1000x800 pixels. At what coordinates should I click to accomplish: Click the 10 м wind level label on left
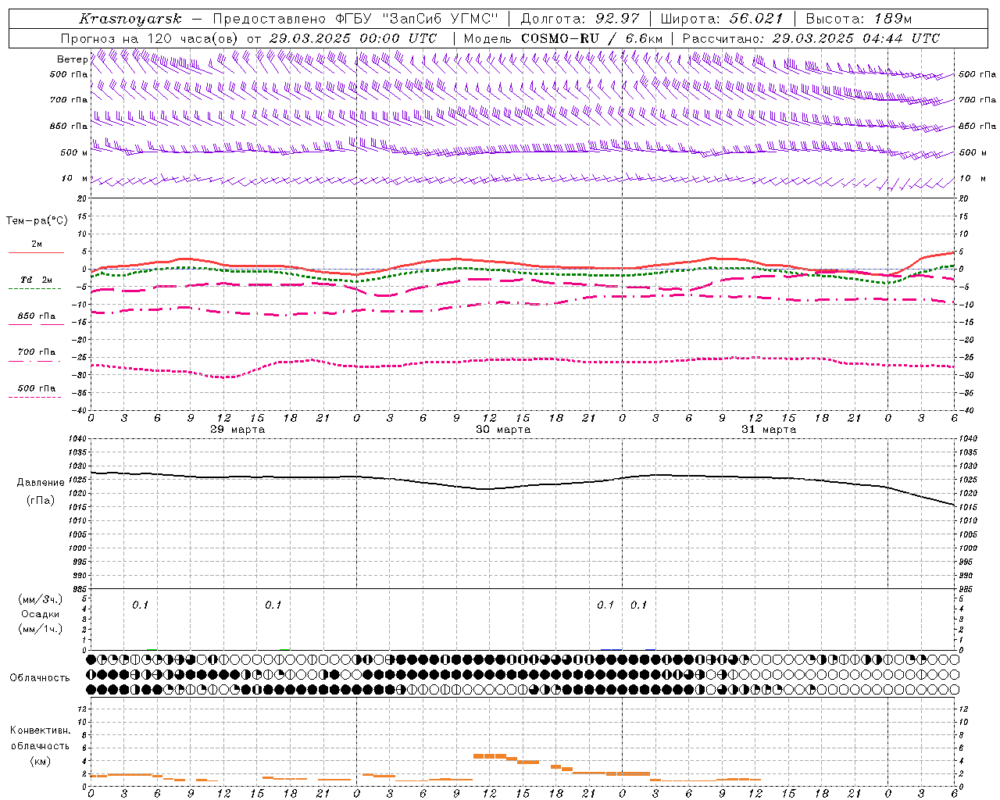point(74,178)
